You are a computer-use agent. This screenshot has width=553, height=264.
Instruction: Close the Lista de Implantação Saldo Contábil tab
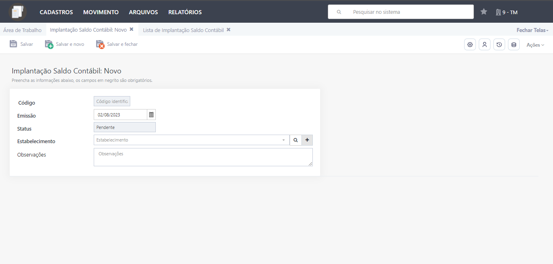(x=228, y=30)
